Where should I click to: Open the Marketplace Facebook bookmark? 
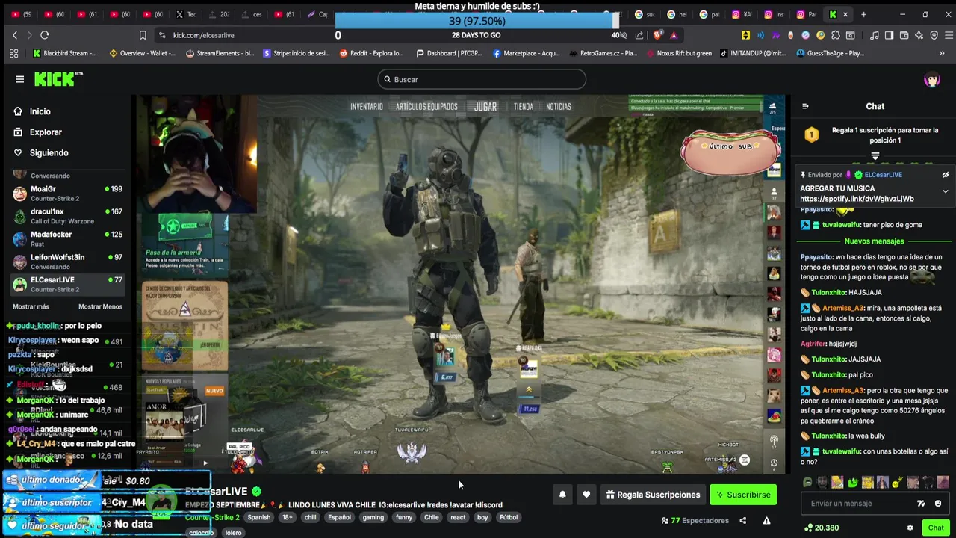pos(527,53)
